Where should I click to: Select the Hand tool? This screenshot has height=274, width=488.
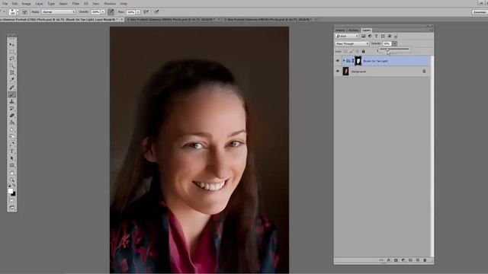pyautogui.click(x=12, y=173)
